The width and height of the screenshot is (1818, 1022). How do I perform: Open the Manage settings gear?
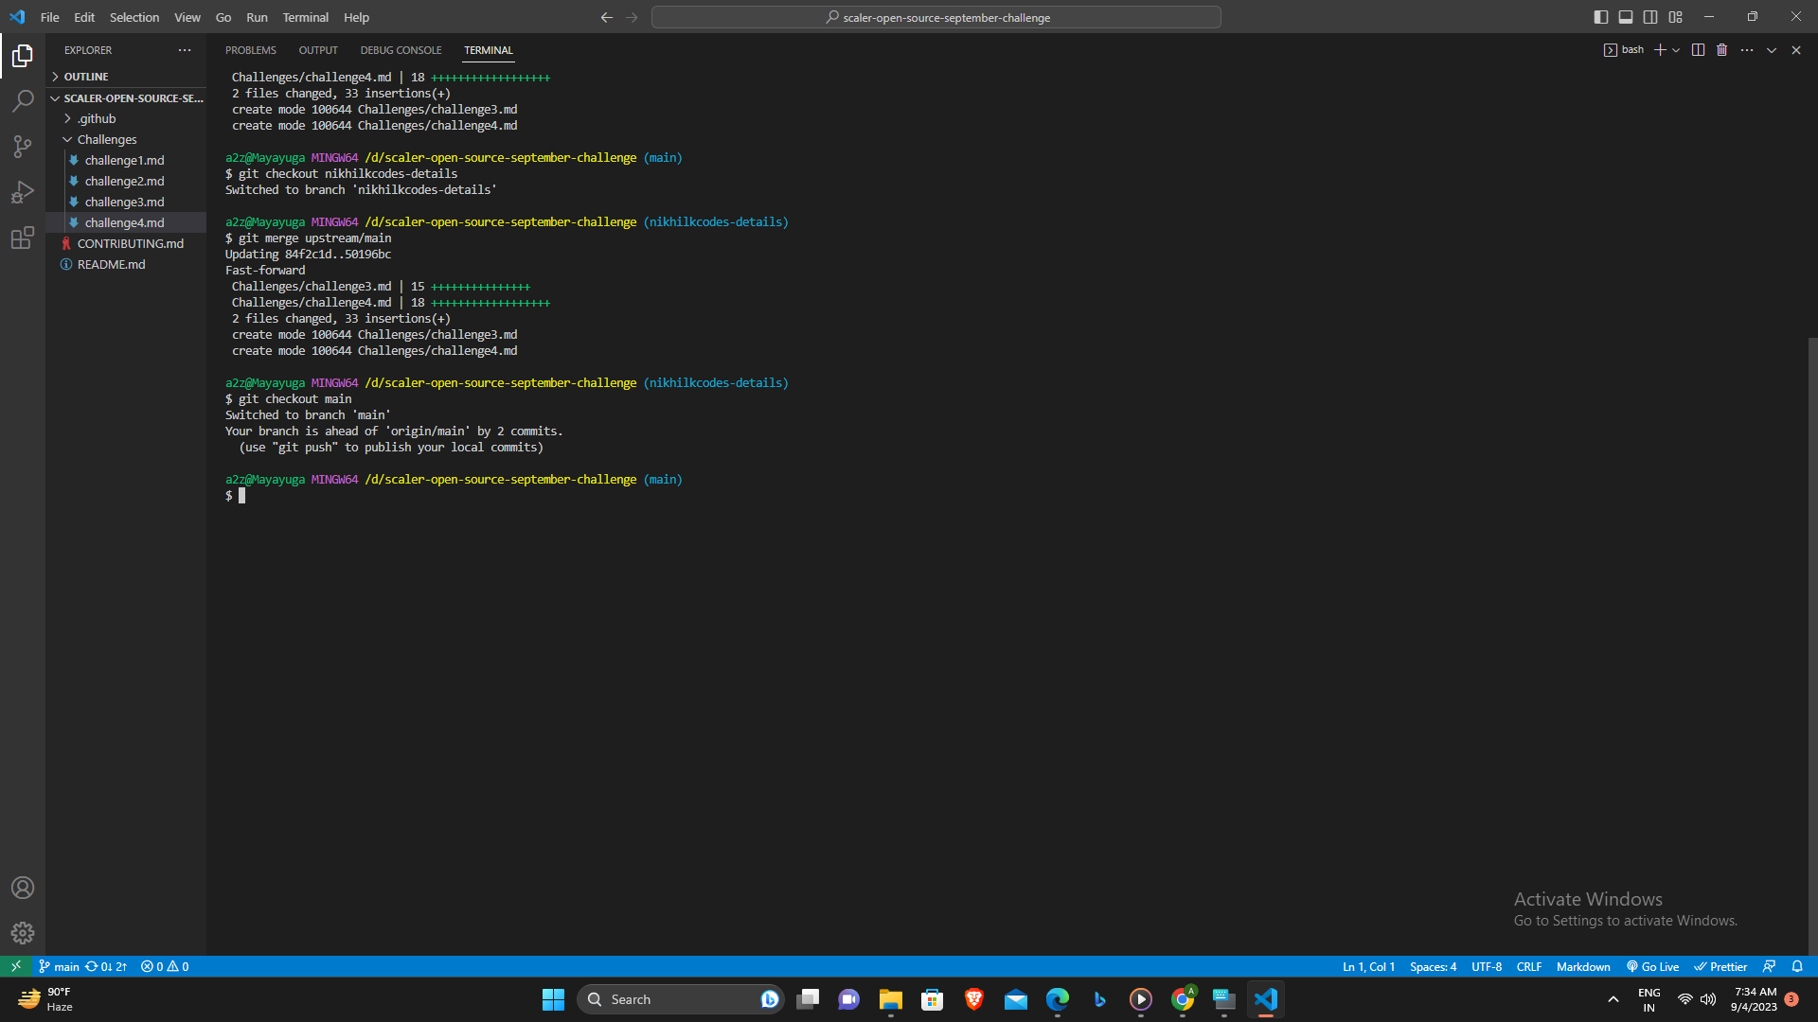click(23, 932)
